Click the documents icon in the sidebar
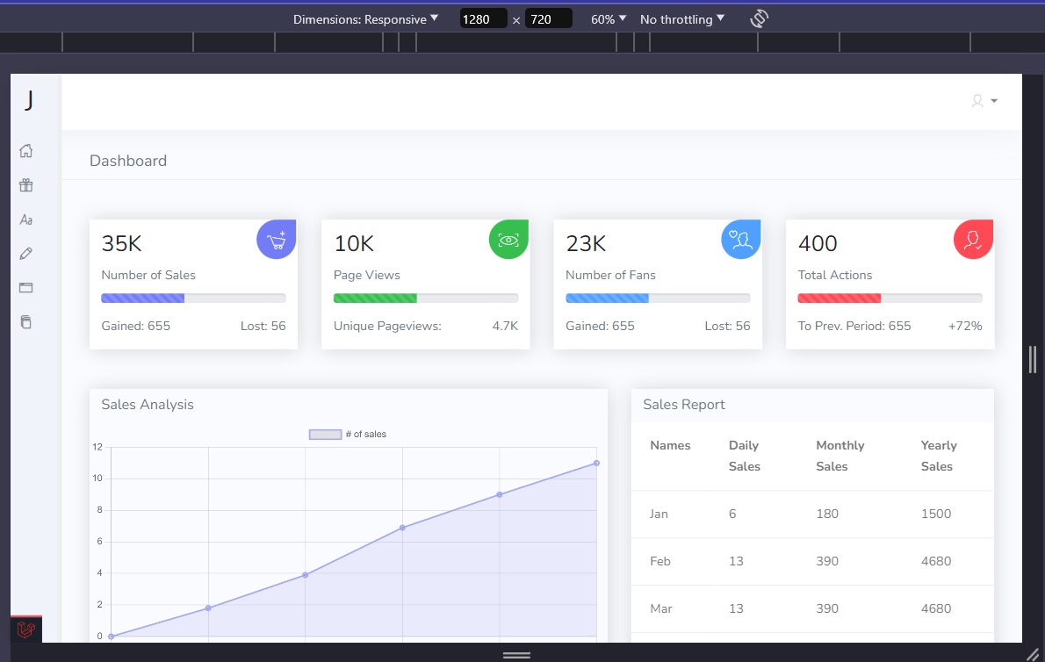 click(26, 322)
